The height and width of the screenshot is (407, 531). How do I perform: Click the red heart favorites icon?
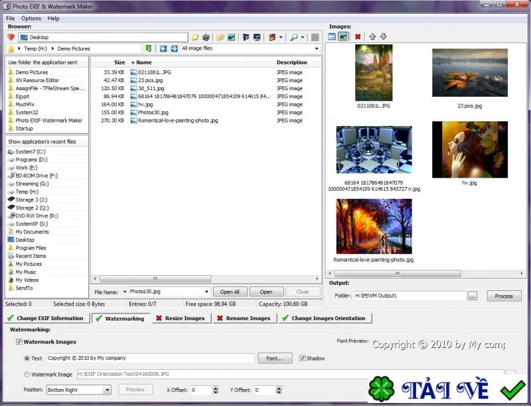(x=11, y=37)
